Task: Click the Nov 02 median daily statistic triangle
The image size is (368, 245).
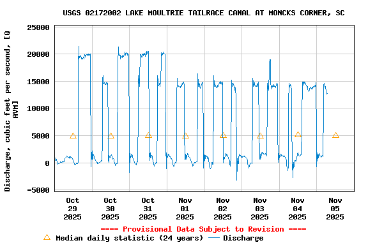Action: tap(223, 135)
